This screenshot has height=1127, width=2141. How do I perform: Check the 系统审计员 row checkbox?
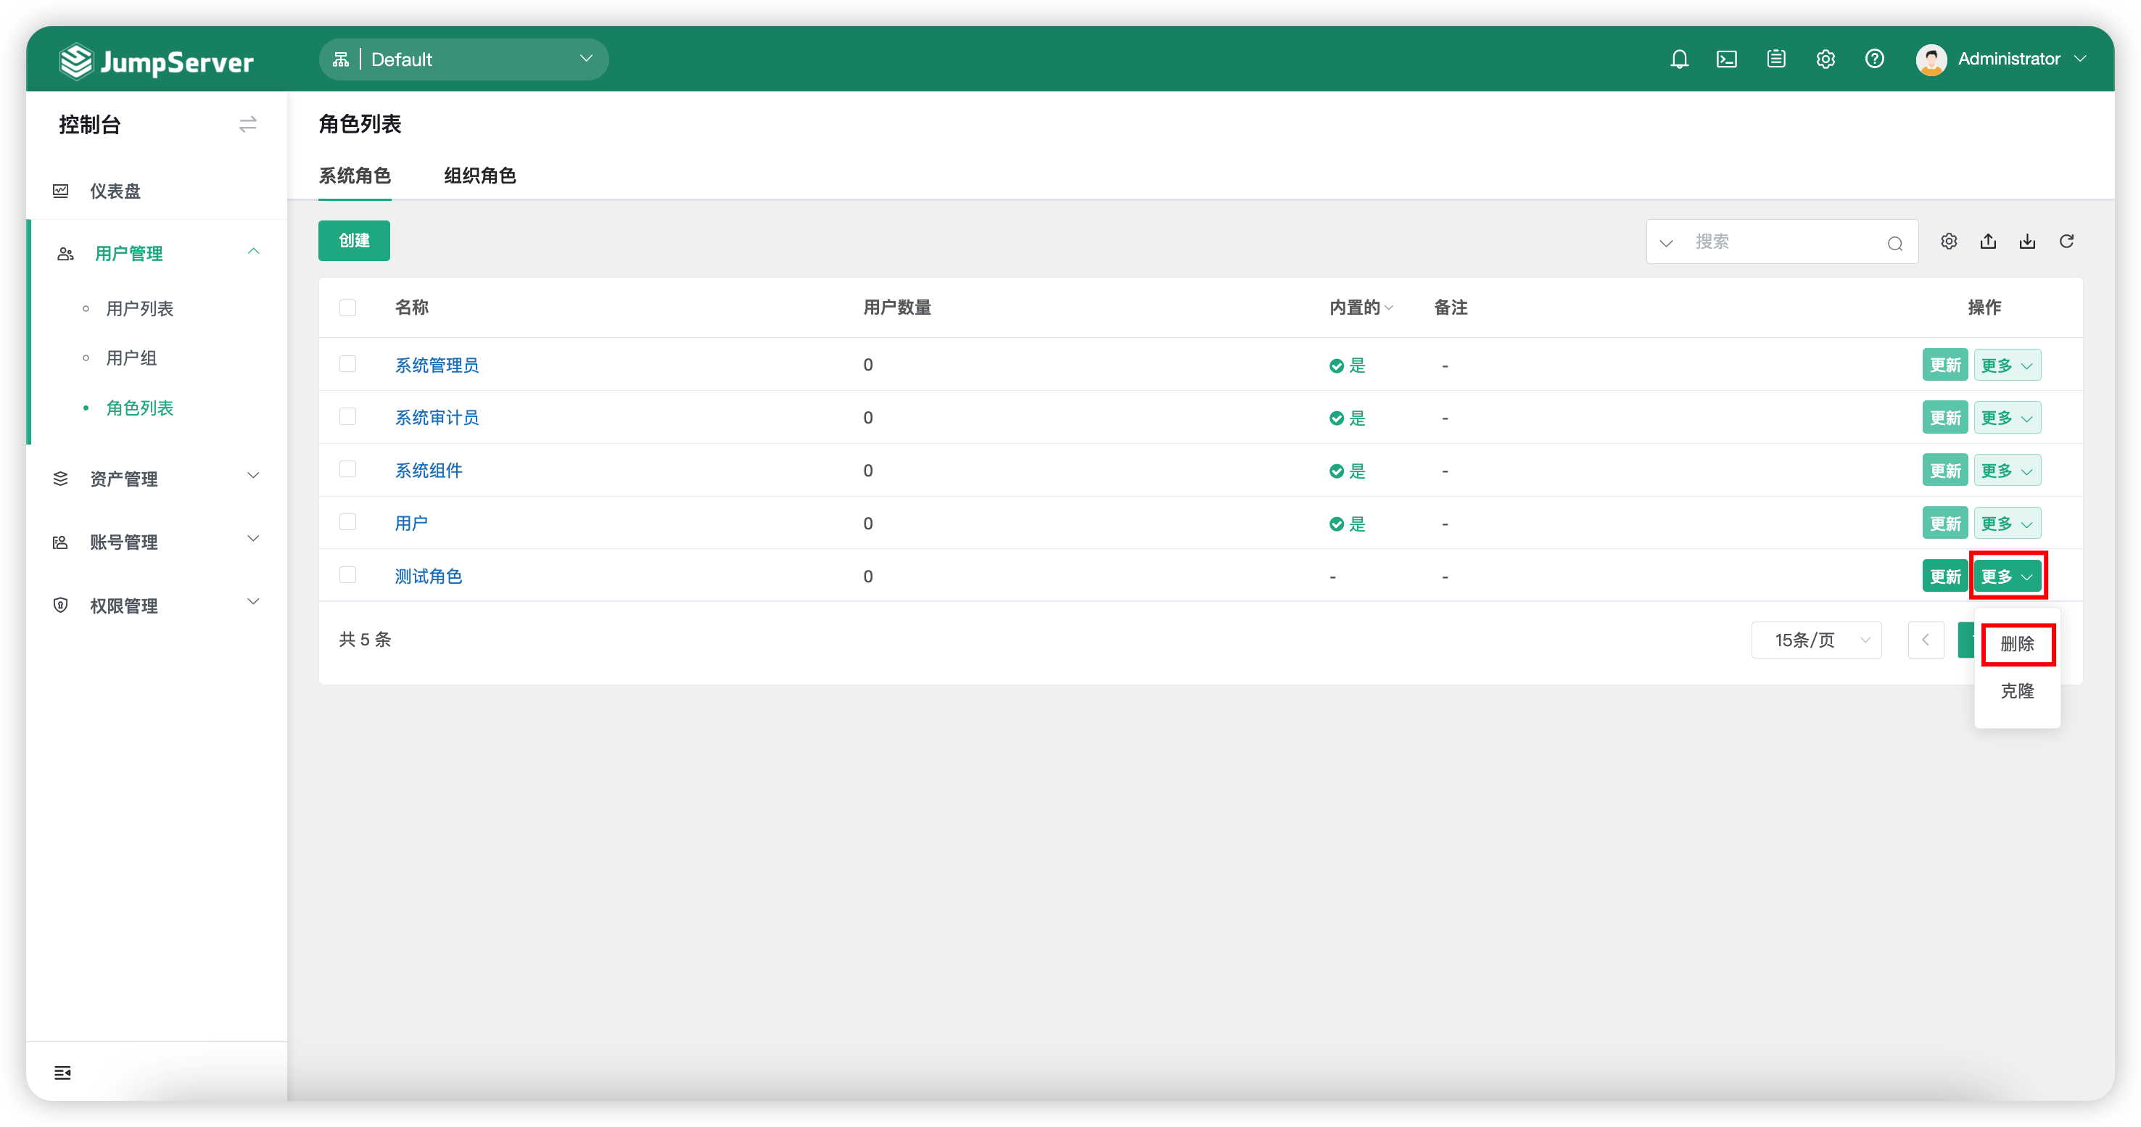tap(347, 416)
